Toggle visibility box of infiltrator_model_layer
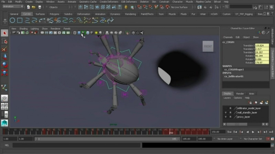The width and height of the screenshot is (275, 154). [226, 108]
